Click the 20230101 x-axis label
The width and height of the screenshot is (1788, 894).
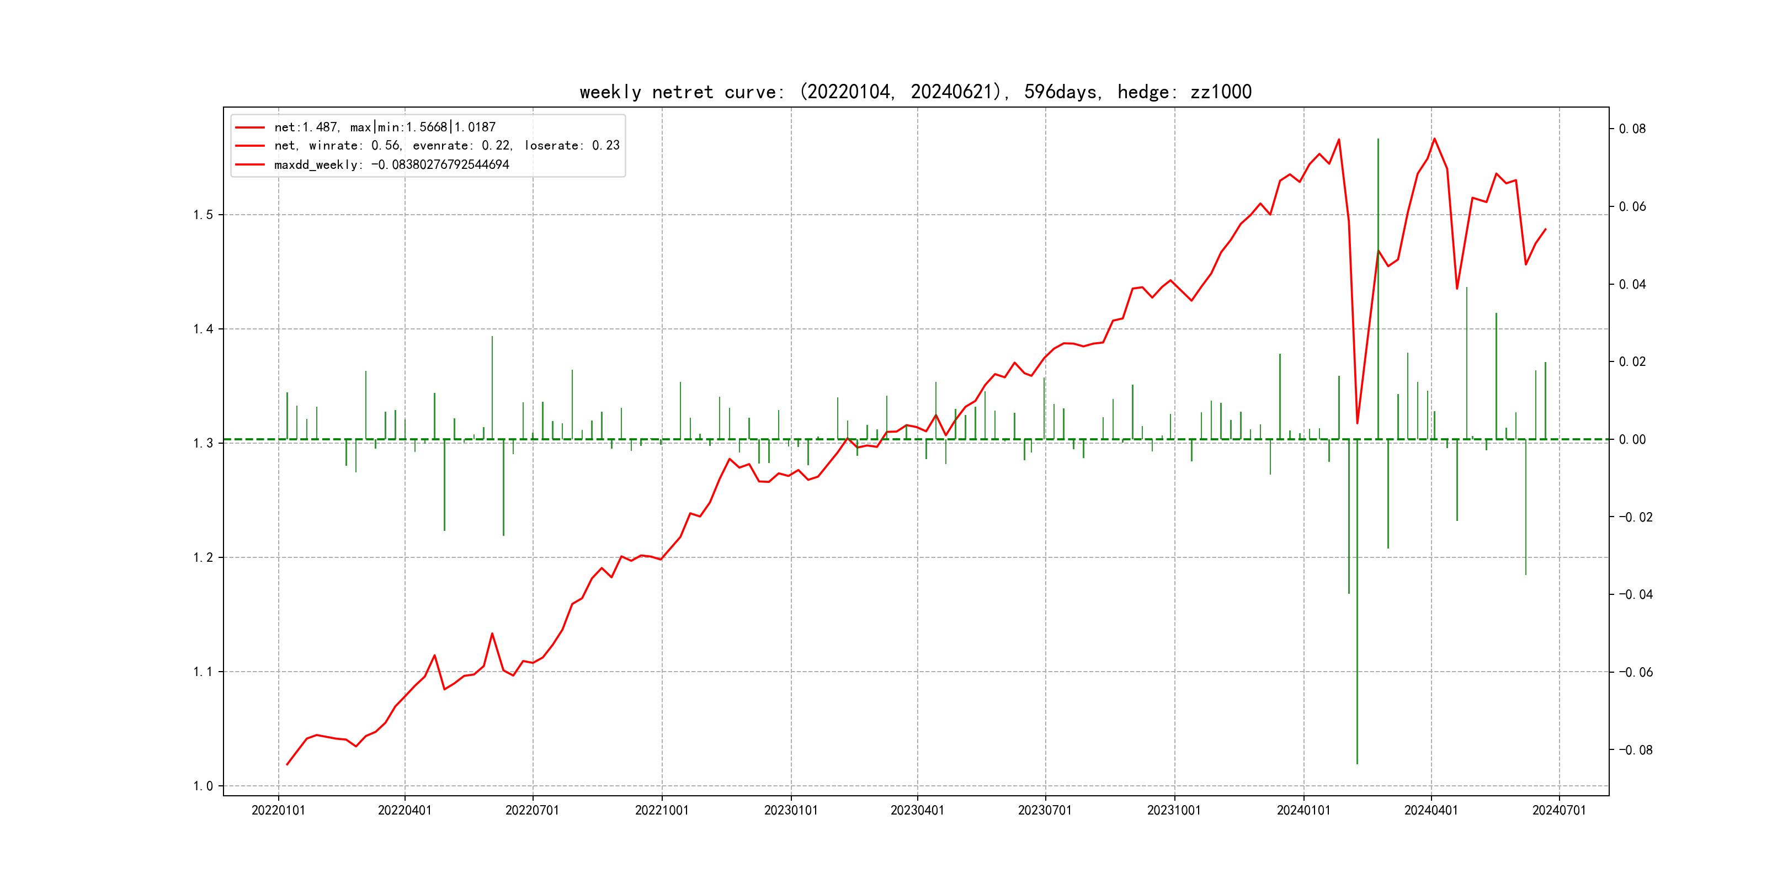pos(791,811)
